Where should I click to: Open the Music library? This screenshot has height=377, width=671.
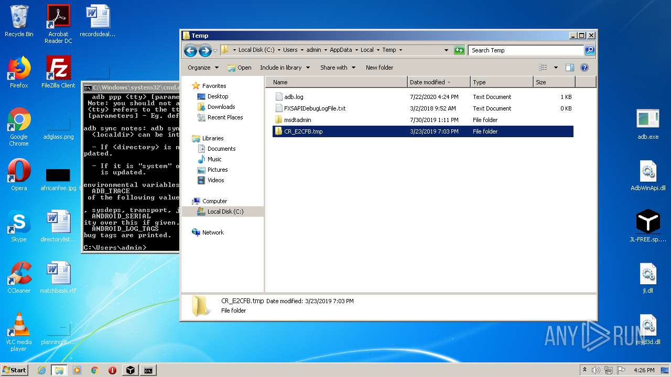214,159
